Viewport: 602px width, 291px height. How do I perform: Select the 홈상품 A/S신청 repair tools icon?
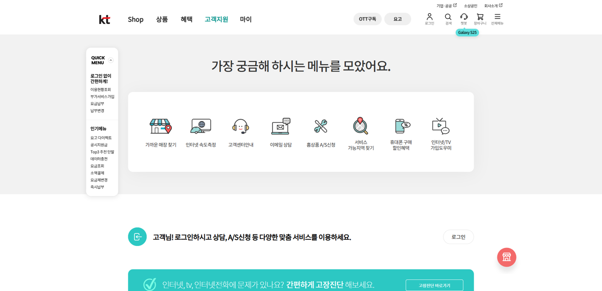click(x=320, y=126)
